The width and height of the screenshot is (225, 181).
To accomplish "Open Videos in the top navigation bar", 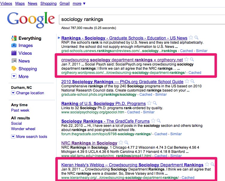I will 6,4.
